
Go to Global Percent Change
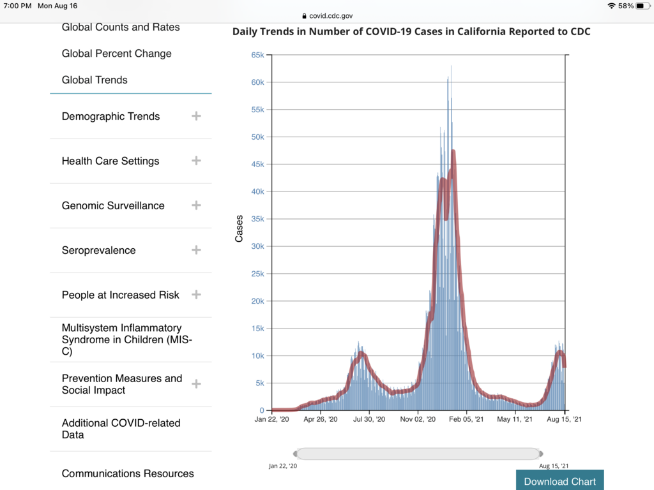coord(116,54)
